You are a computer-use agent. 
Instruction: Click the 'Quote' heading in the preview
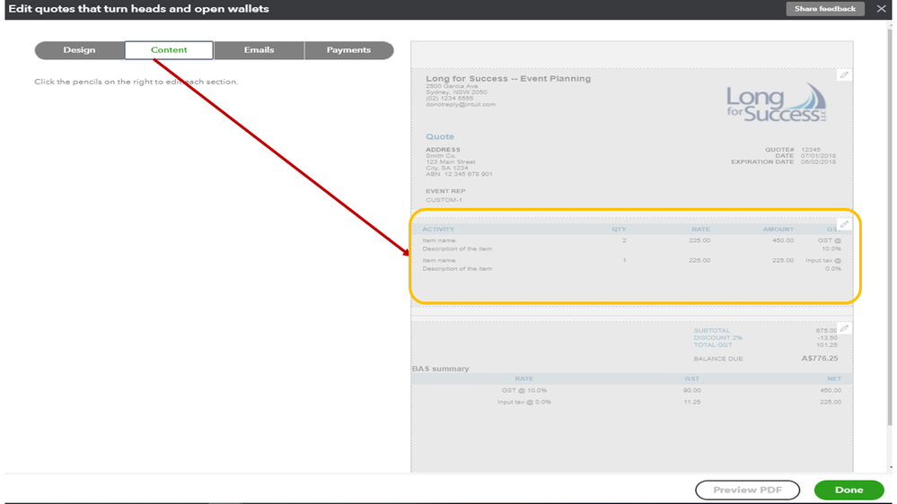pos(440,136)
